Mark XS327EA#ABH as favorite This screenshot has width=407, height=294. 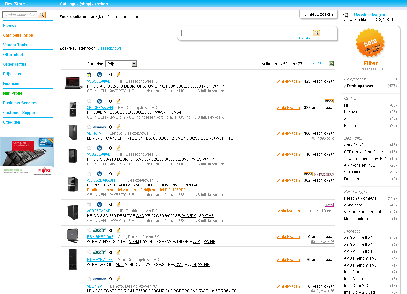coord(89,204)
